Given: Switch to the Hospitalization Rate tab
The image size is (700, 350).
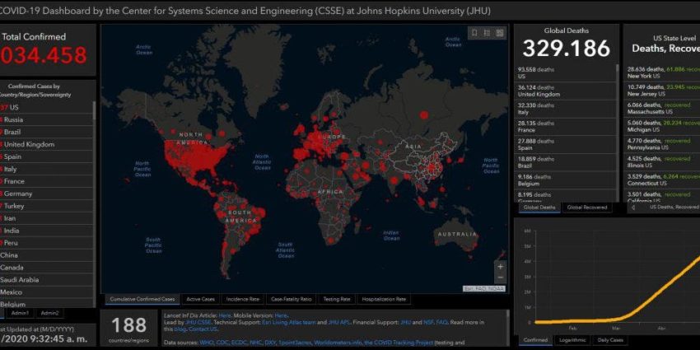Looking at the screenshot, I should [383, 299].
